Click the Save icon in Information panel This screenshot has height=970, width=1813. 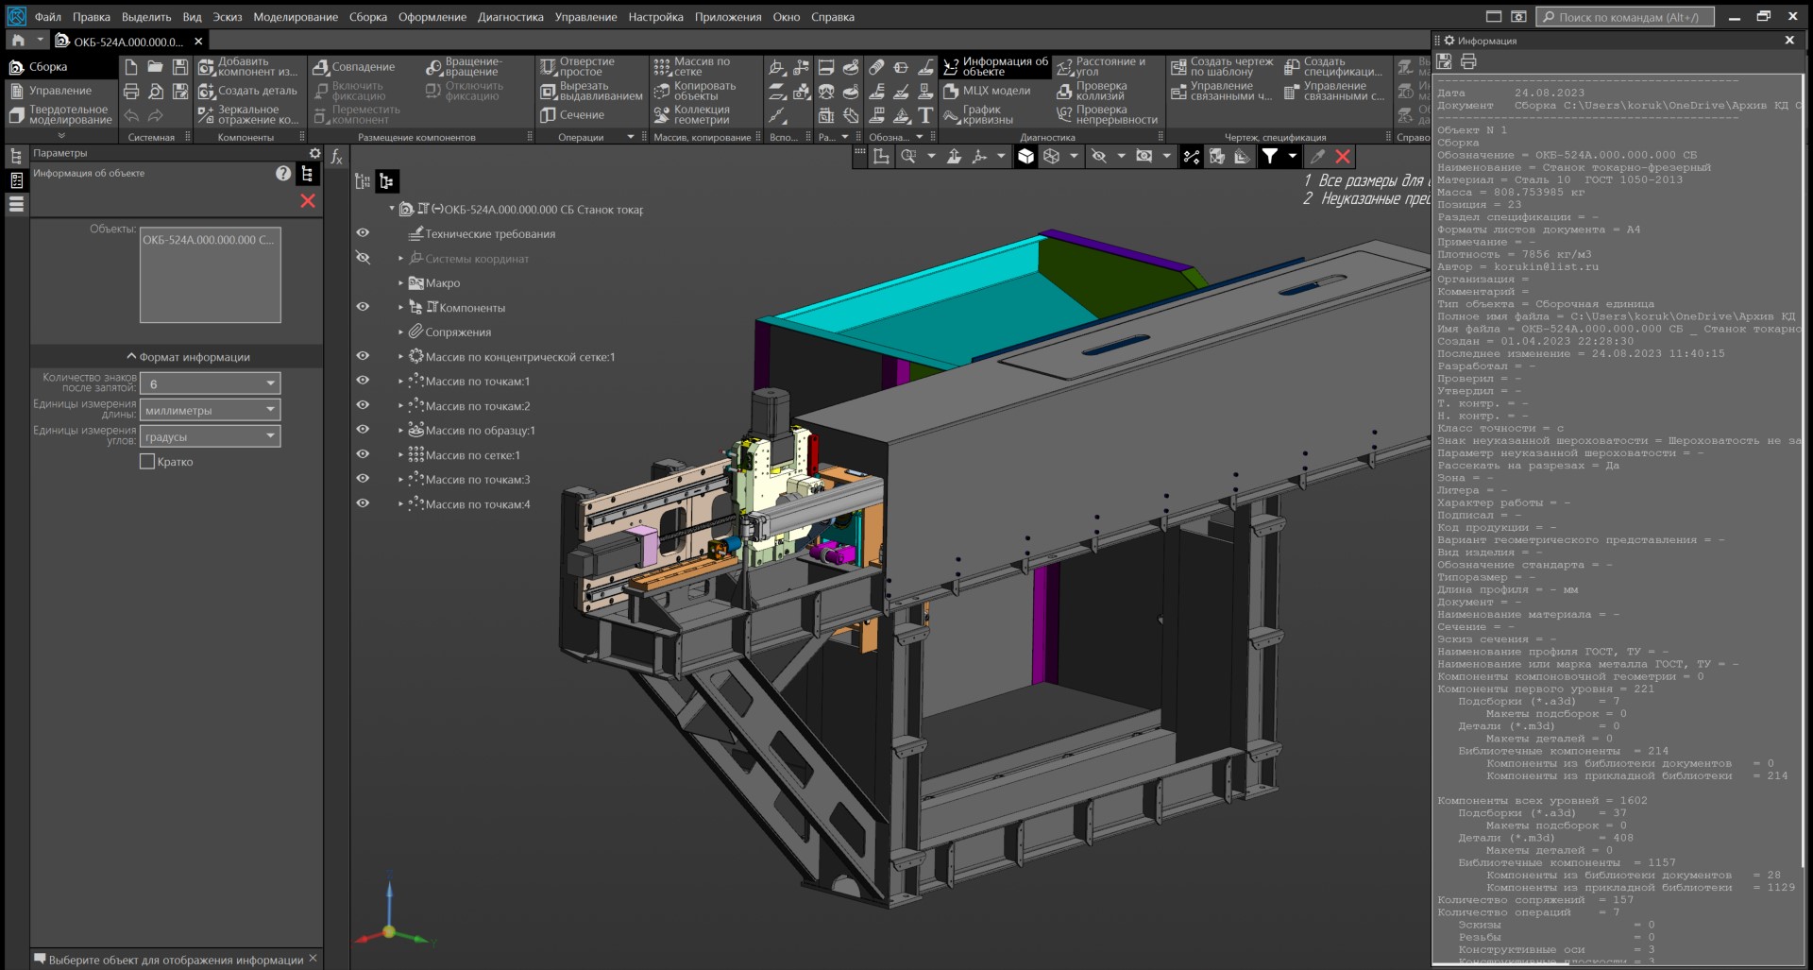click(1444, 61)
